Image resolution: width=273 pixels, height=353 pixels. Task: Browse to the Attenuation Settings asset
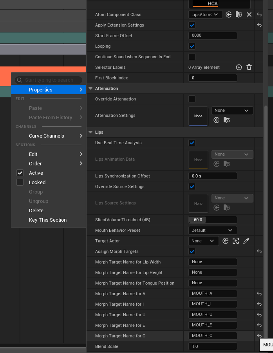[x=226, y=120]
